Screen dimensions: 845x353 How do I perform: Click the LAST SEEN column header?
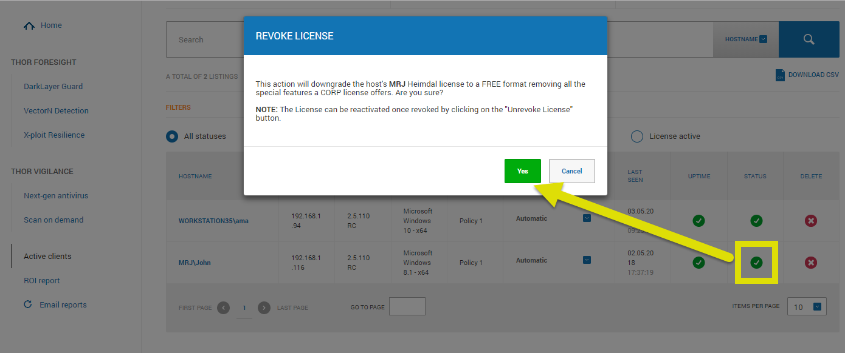click(635, 176)
